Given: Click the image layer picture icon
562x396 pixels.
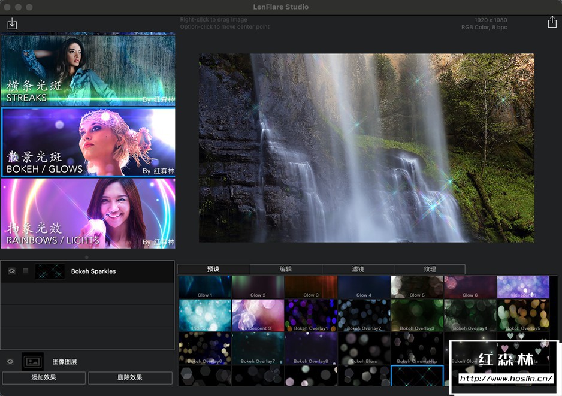Looking at the screenshot, I should coord(32,361).
